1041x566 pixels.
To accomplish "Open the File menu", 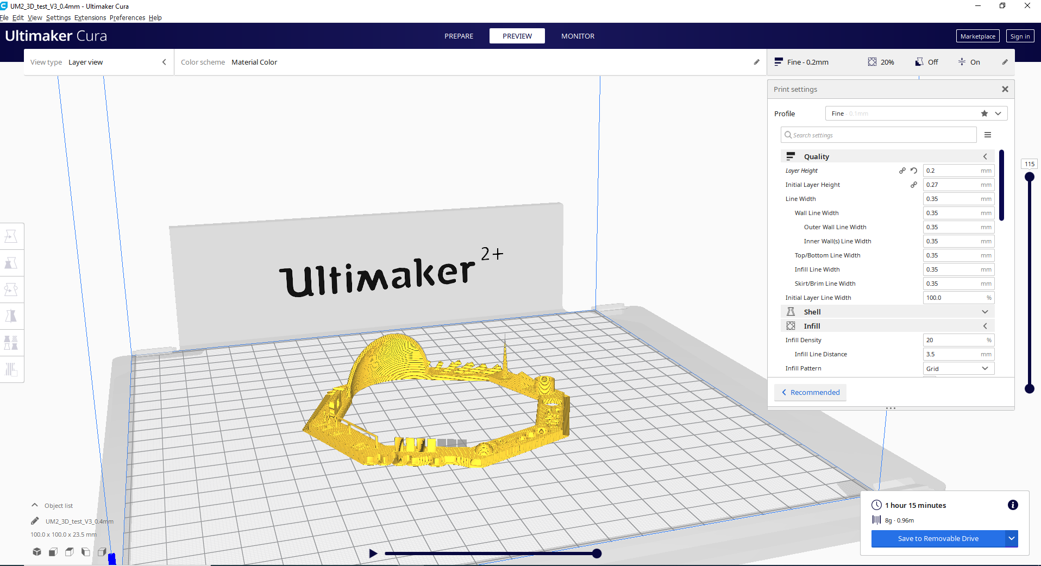I will click(4, 18).
